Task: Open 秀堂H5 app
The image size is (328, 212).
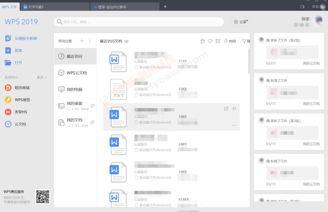Action: [x=16, y=112]
